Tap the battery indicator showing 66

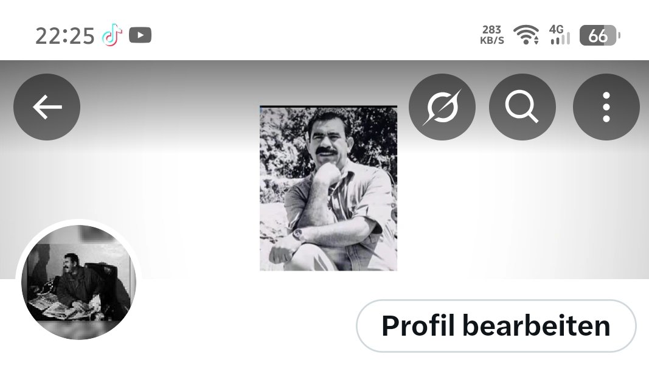pos(600,35)
